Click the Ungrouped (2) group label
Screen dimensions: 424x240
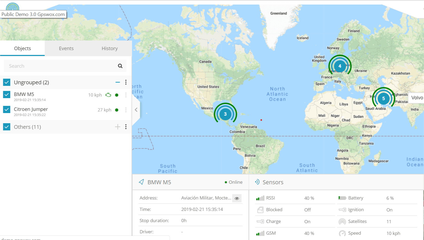pyautogui.click(x=32, y=82)
